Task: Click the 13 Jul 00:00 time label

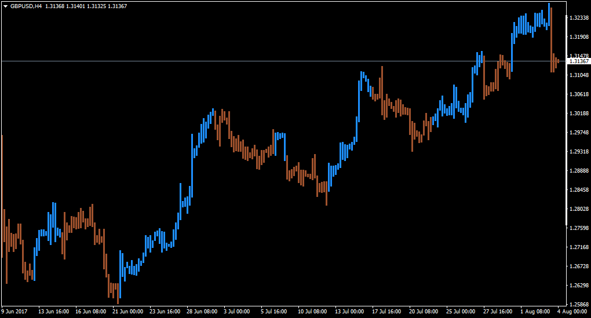Action: 349,312
